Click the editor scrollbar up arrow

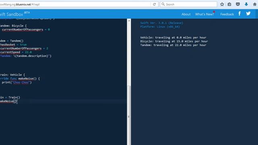tap(129, 21)
